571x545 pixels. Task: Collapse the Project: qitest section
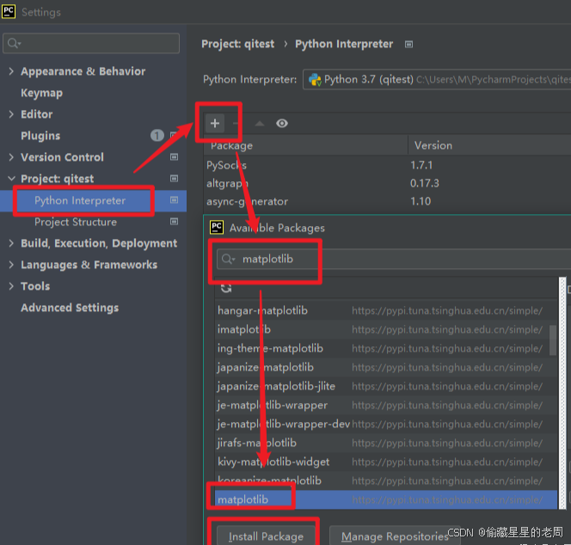(11, 179)
